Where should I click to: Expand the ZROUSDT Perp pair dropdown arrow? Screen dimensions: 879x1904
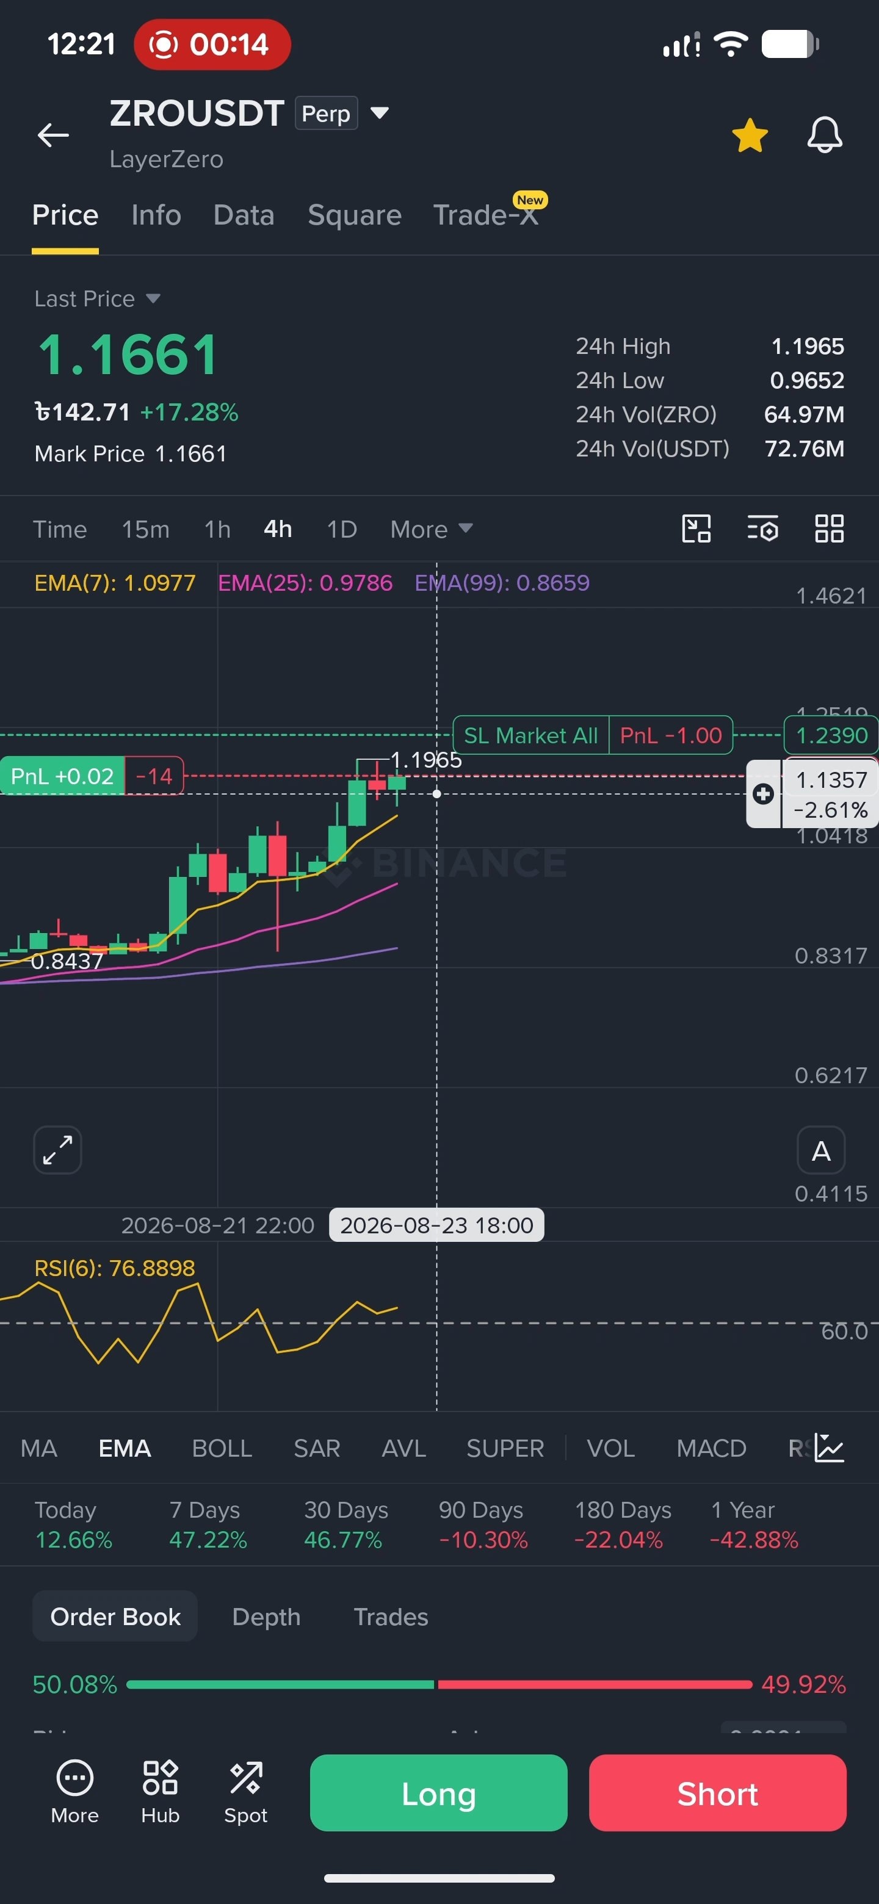coord(379,112)
